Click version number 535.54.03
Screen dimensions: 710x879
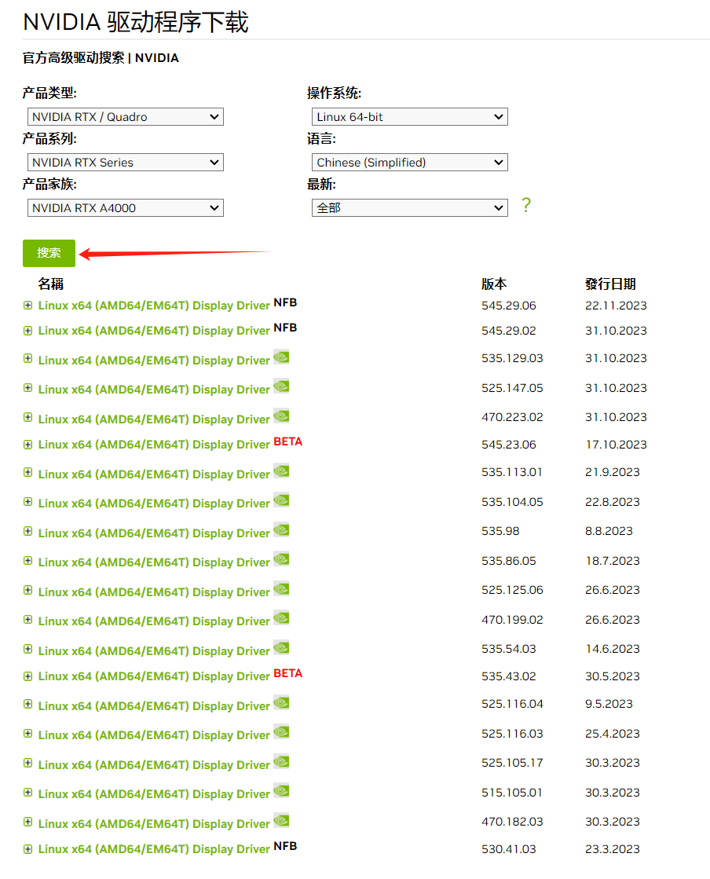pos(508,649)
